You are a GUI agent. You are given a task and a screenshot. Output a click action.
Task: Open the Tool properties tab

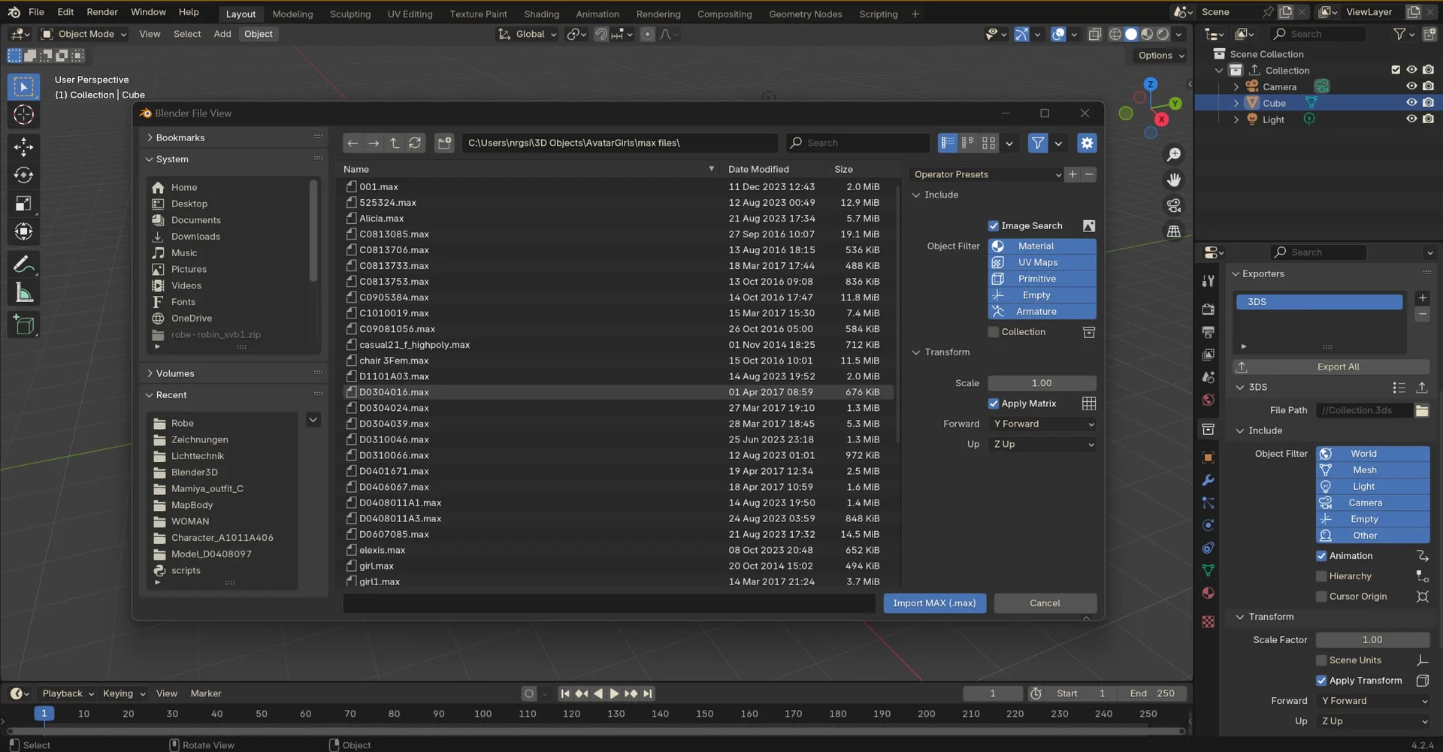1208,281
